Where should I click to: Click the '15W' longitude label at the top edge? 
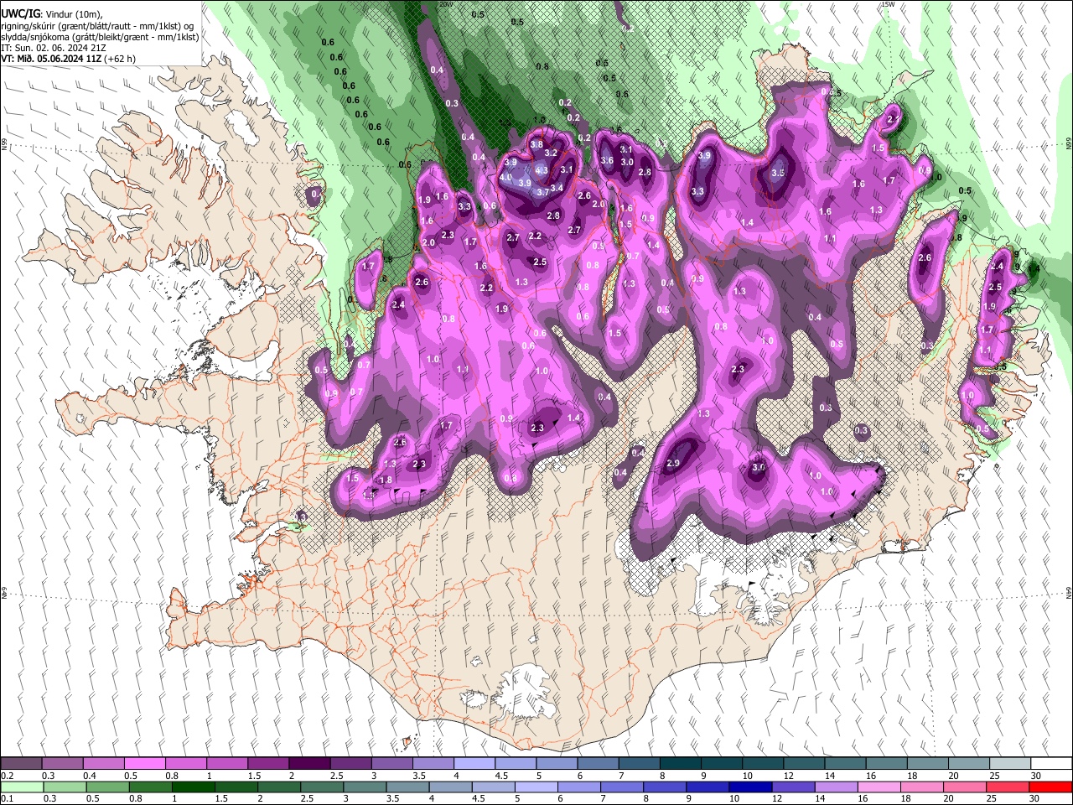click(x=889, y=4)
